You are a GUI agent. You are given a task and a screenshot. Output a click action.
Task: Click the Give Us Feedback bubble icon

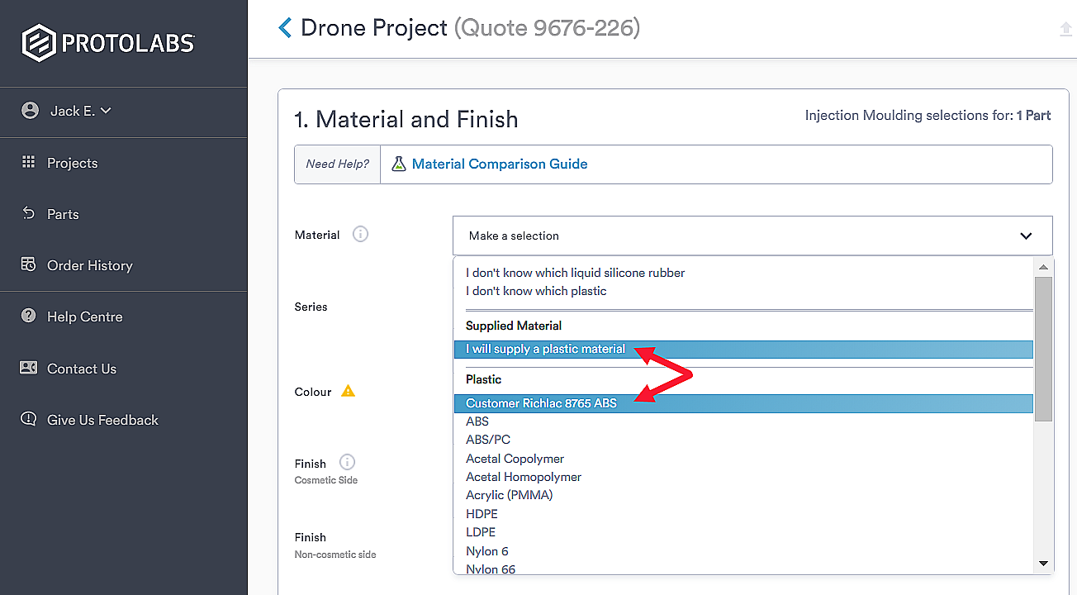pos(29,419)
